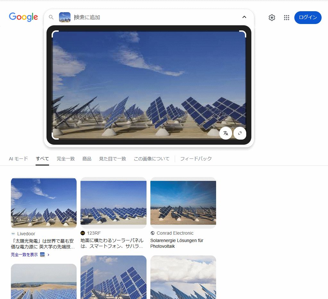
Task: Click the uploaded image thumbnail in search bar
Action: pos(65,17)
